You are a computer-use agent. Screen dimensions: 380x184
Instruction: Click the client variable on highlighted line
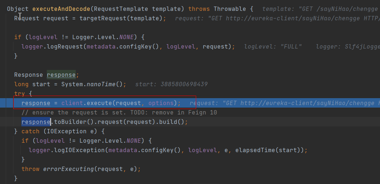click(72, 103)
